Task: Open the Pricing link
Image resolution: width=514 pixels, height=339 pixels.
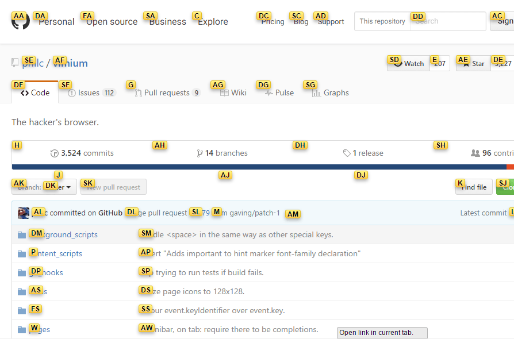Action: pyautogui.click(x=273, y=22)
